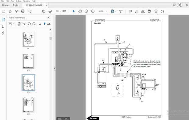Click the total page count 1267 text
The width and height of the screenshot is (189, 120).
64,11
